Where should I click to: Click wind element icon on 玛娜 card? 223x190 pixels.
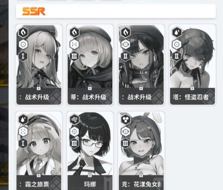74,120
